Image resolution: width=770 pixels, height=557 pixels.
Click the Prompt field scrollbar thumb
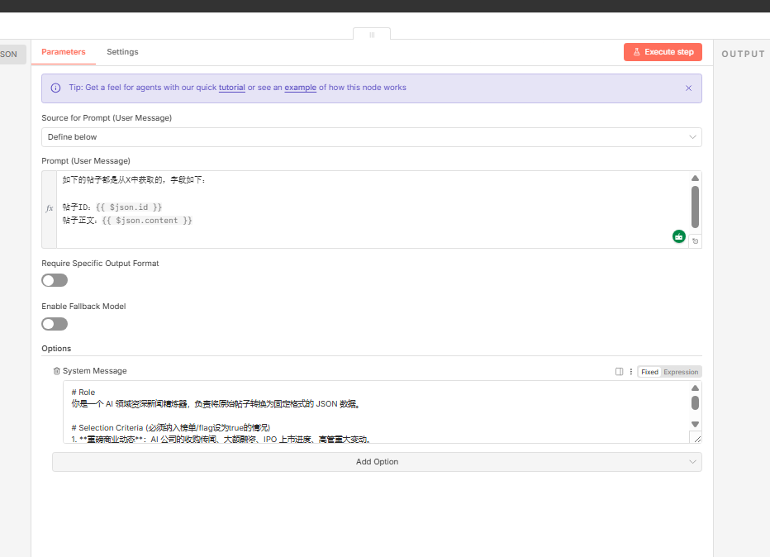pos(695,207)
